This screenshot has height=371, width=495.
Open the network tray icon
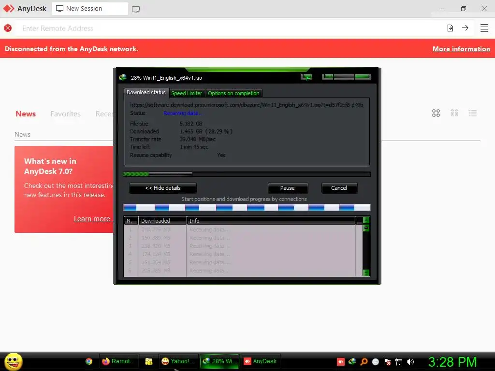[x=399, y=361]
